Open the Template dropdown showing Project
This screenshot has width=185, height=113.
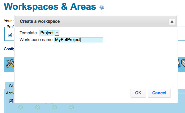49,33
